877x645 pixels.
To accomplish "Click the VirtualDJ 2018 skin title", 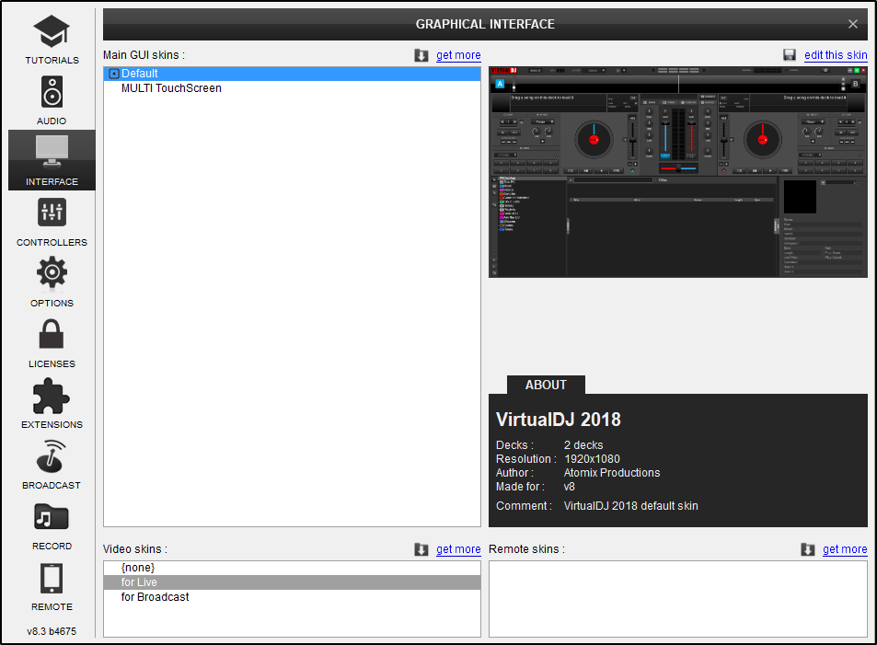I will click(559, 420).
